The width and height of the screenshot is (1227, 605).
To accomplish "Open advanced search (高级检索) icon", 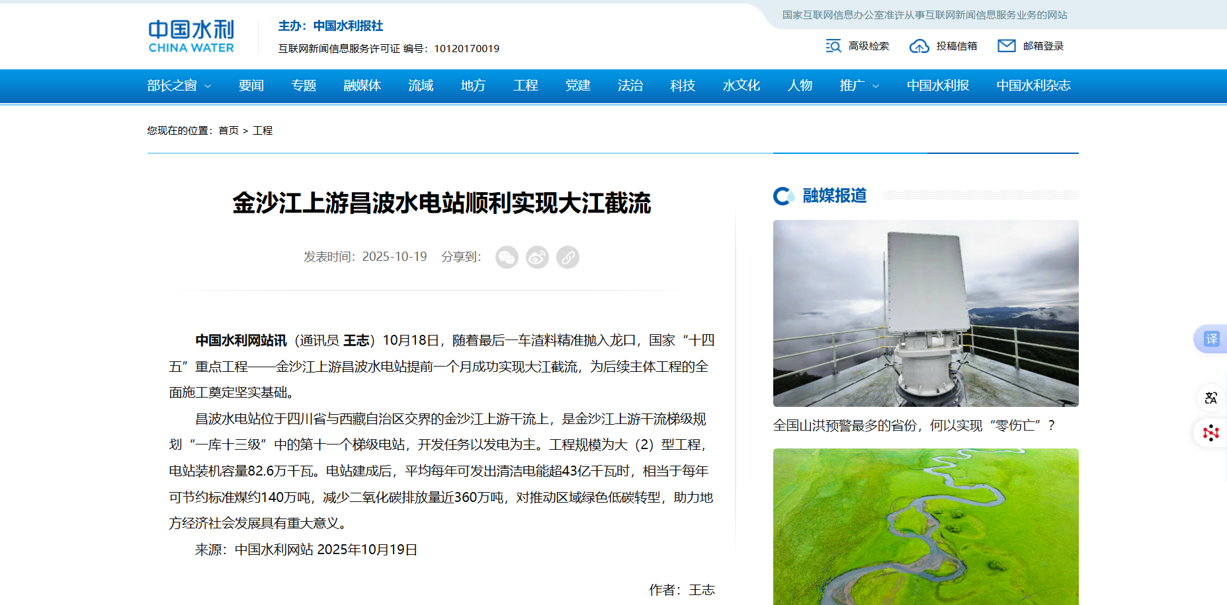I will [833, 46].
